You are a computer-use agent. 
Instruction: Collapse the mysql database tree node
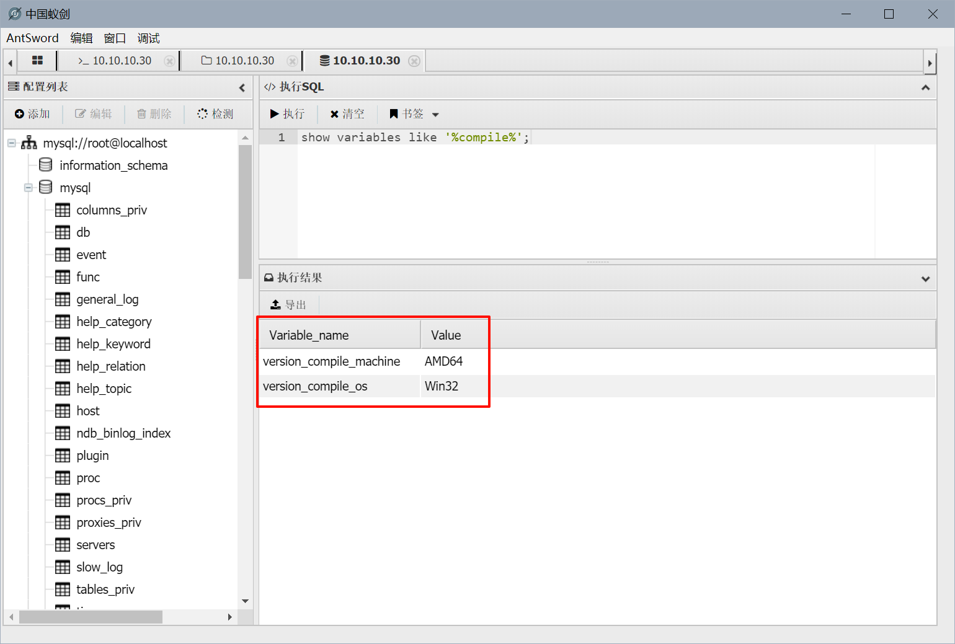click(x=28, y=187)
